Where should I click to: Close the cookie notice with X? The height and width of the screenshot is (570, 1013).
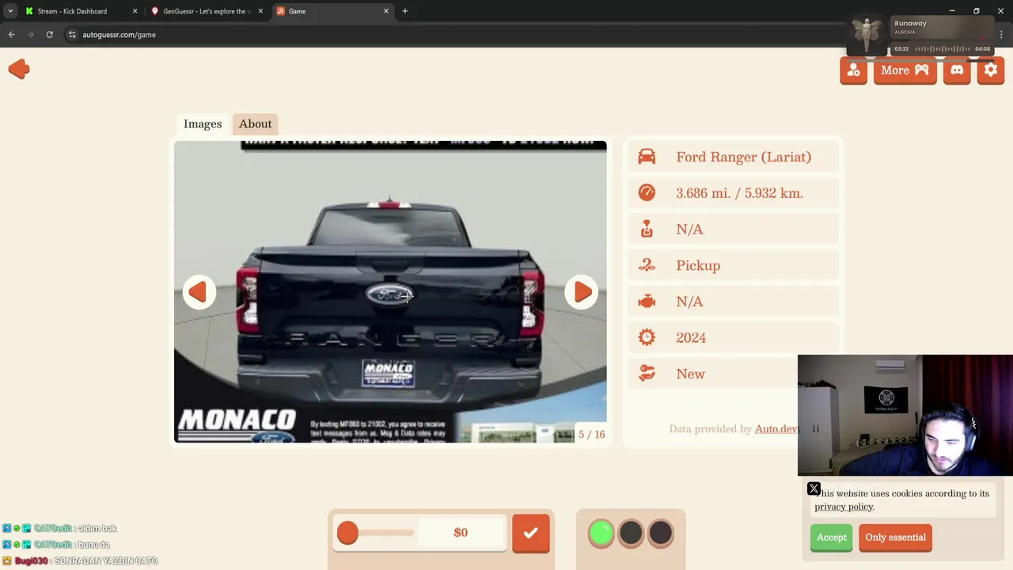coord(814,488)
